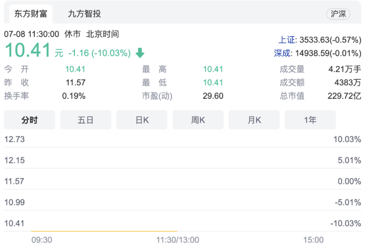The width and height of the screenshot is (367, 249).
Task: Click the 总市值 229.72亿 value
Action: (x=343, y=96)
